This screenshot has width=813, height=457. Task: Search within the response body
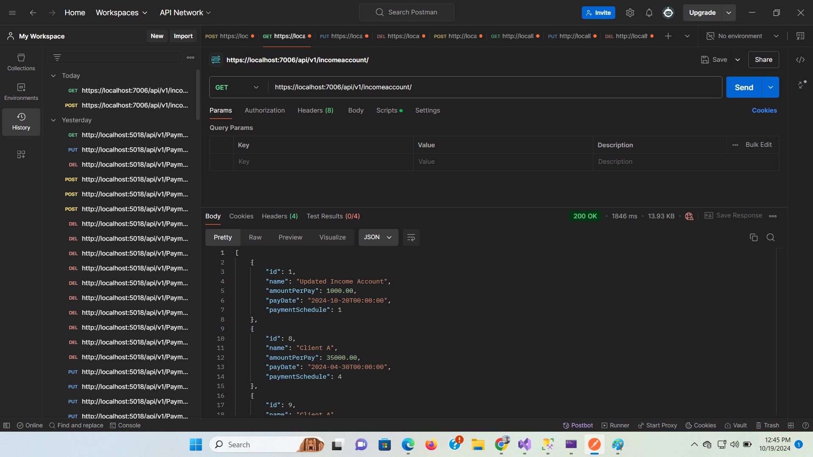[770, 237]
